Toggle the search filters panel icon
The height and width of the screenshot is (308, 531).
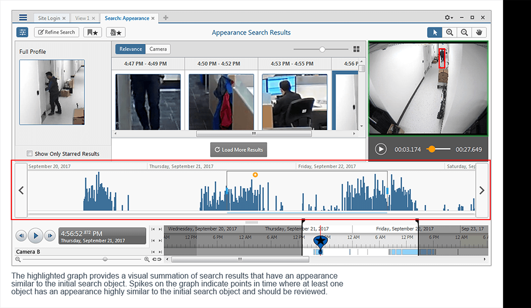coord(23,32)
